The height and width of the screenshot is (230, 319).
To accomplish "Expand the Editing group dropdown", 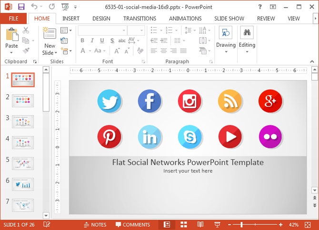I will [247, 52].
